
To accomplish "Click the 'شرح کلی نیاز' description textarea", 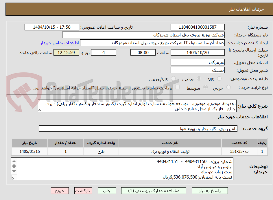I will point(137,106).
